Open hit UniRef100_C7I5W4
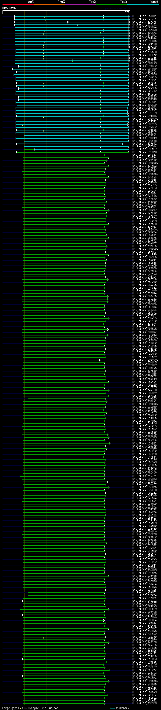Screen dimensions: 161x710 144,482
